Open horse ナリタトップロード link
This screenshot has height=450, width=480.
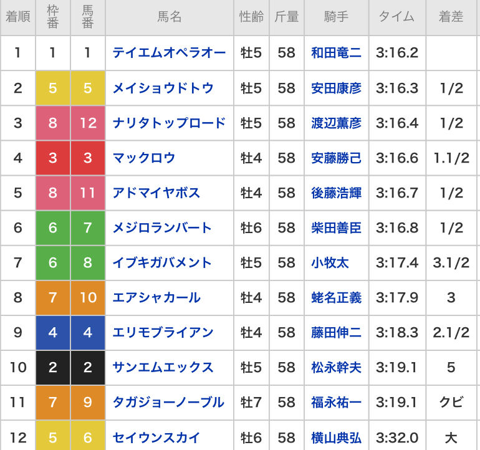point(169,123)
